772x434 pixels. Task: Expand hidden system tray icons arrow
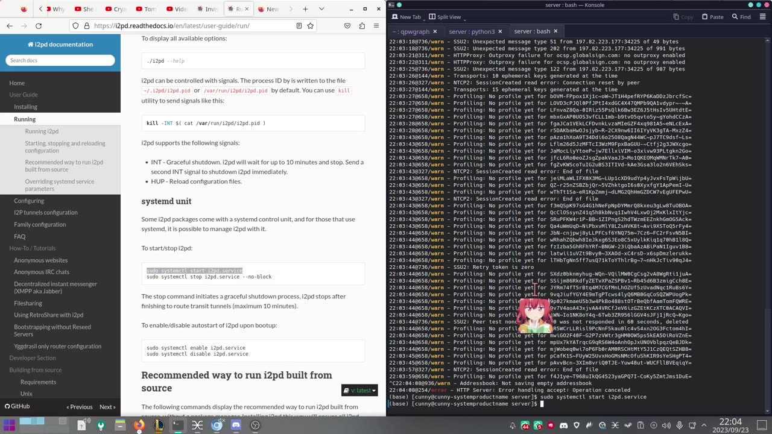(704, 426)
